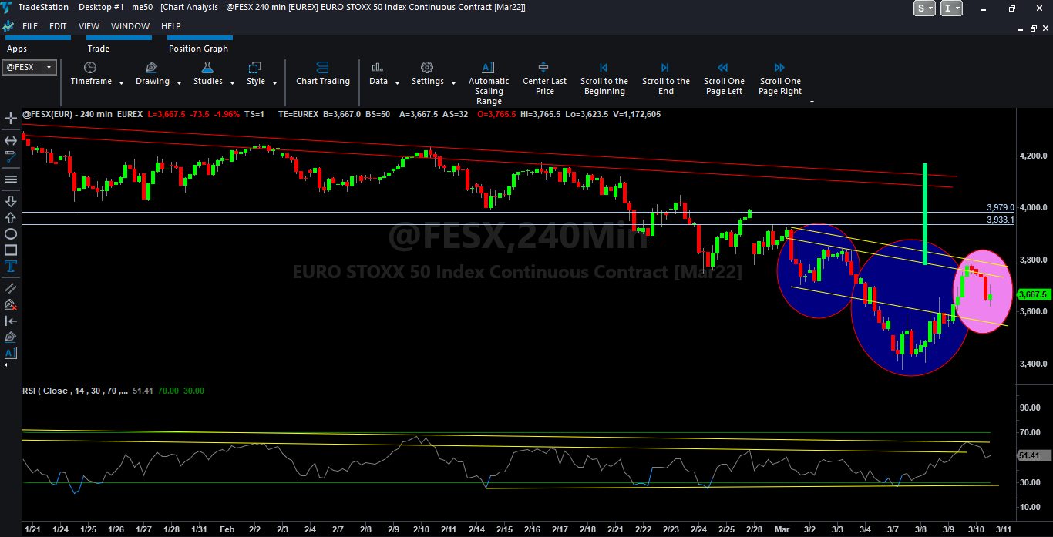Image resolution: width=1053 pixels, height=537 pixels.
Task: Click the snap-to-left arrow tool
Action: click(11, 321)
